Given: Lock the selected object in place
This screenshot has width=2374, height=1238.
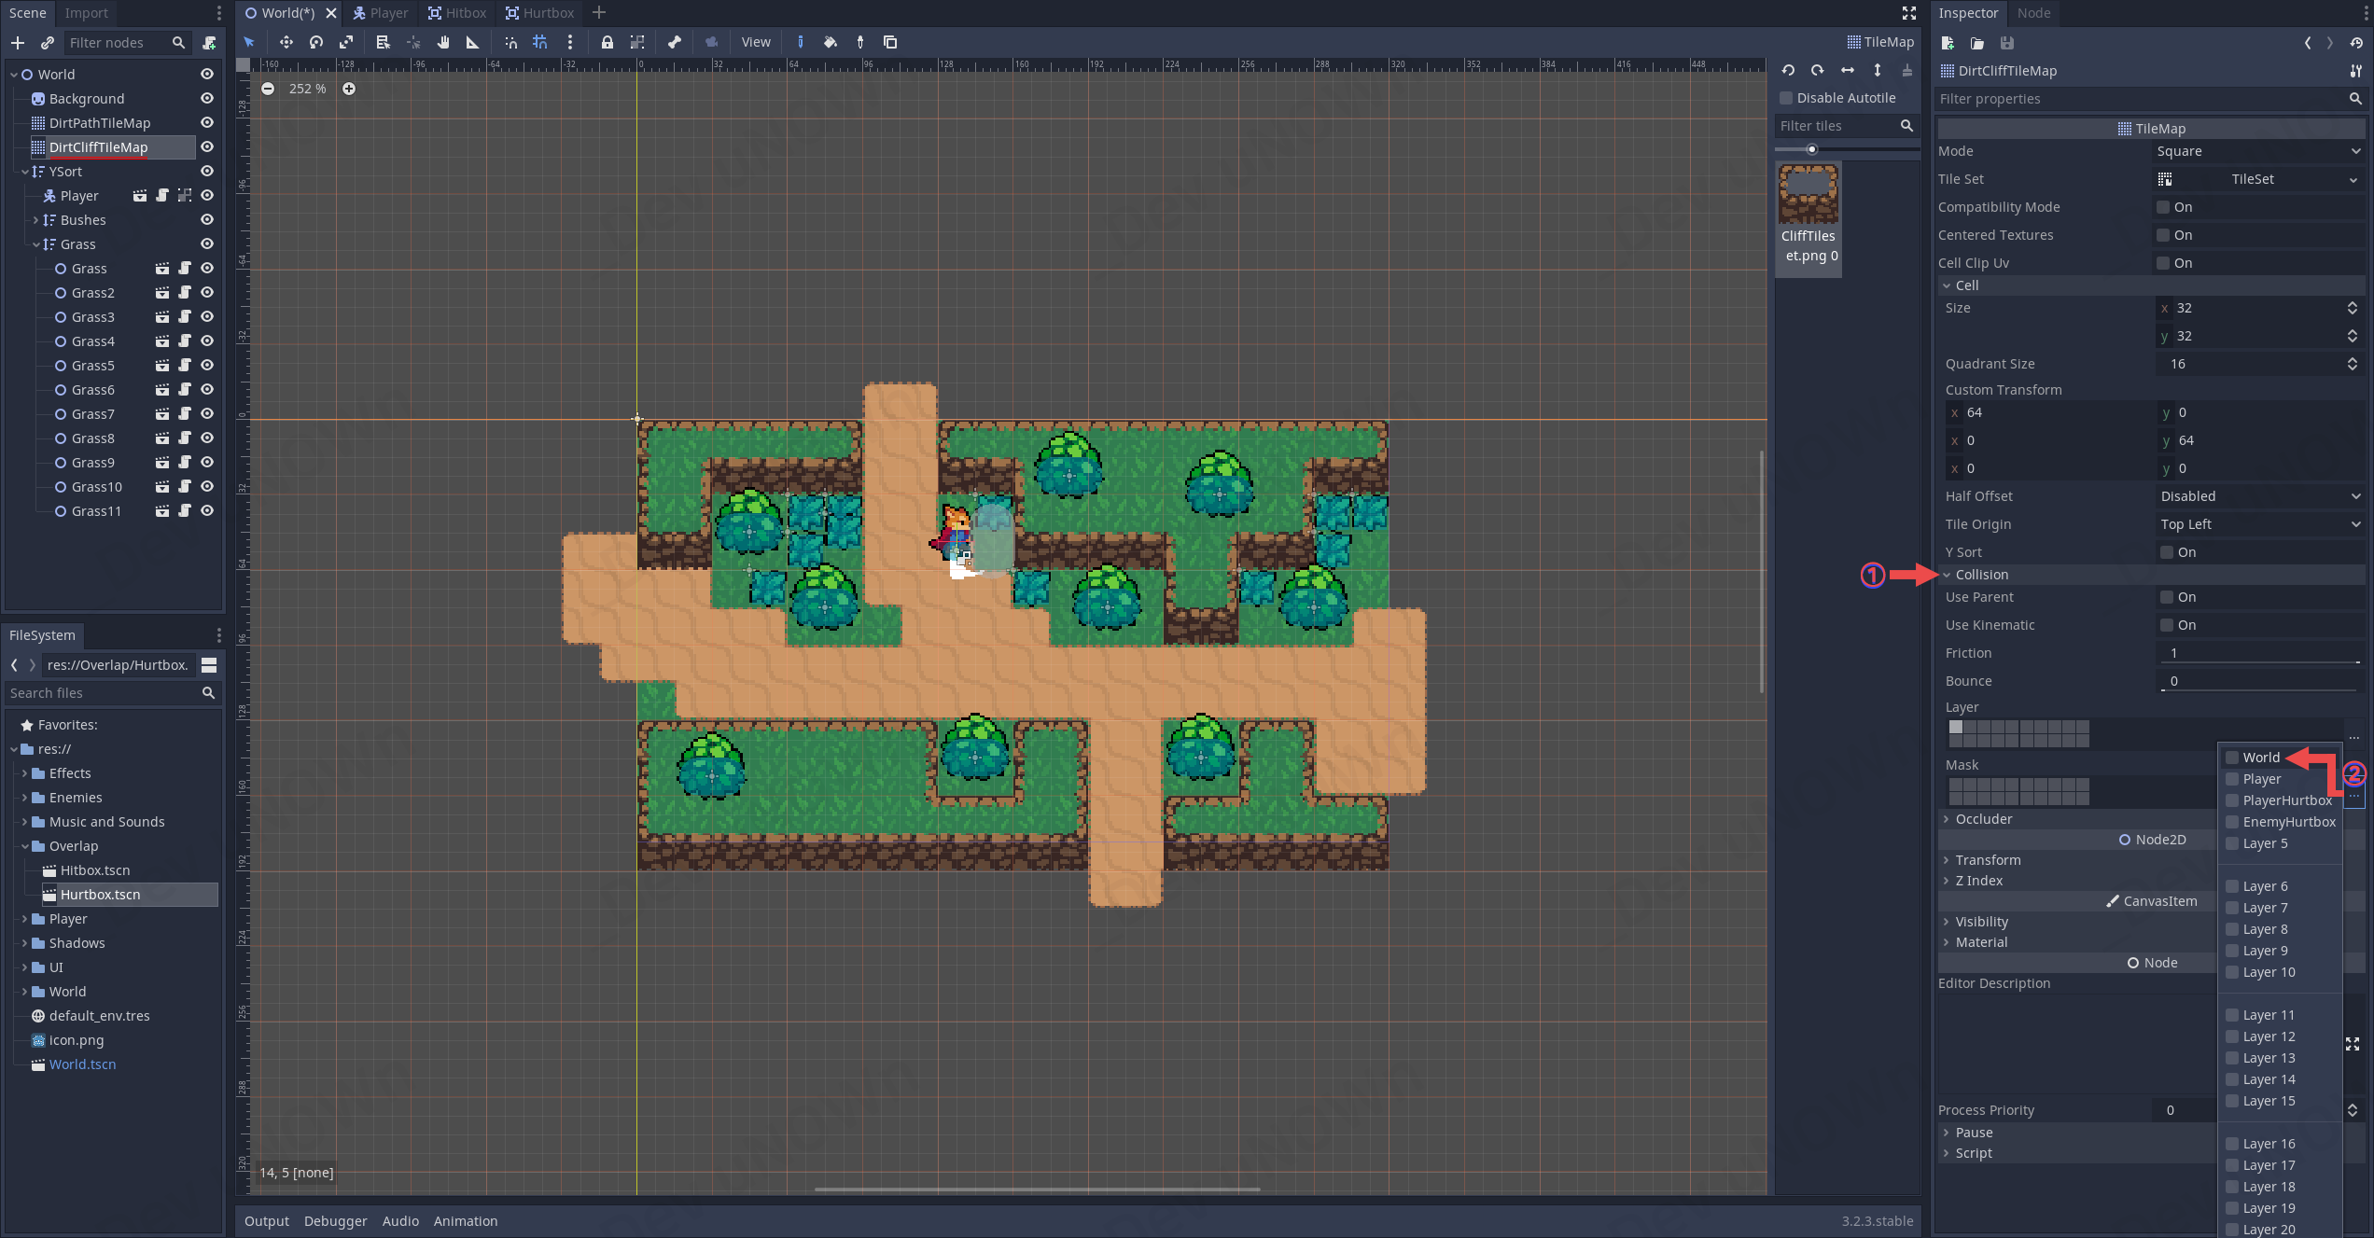Looking at the screenshot, I should 607,42.
